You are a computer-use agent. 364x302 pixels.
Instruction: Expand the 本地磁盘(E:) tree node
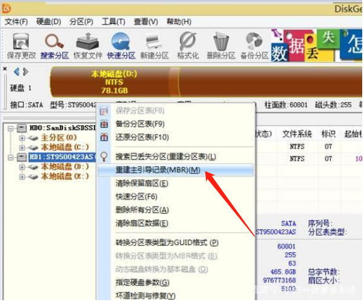(x=22, y=177)
